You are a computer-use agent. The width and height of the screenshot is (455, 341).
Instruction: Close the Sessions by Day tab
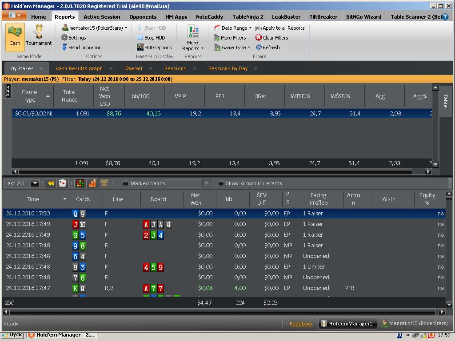click(255, 68)
